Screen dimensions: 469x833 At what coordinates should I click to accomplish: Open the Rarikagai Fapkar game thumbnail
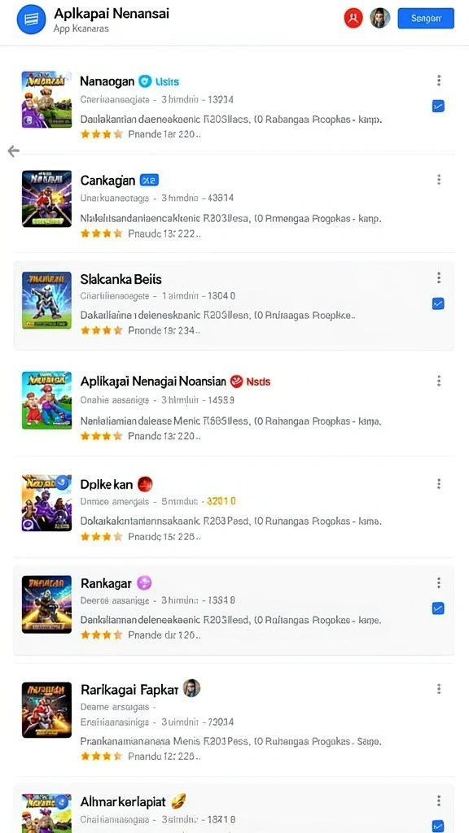46,709
